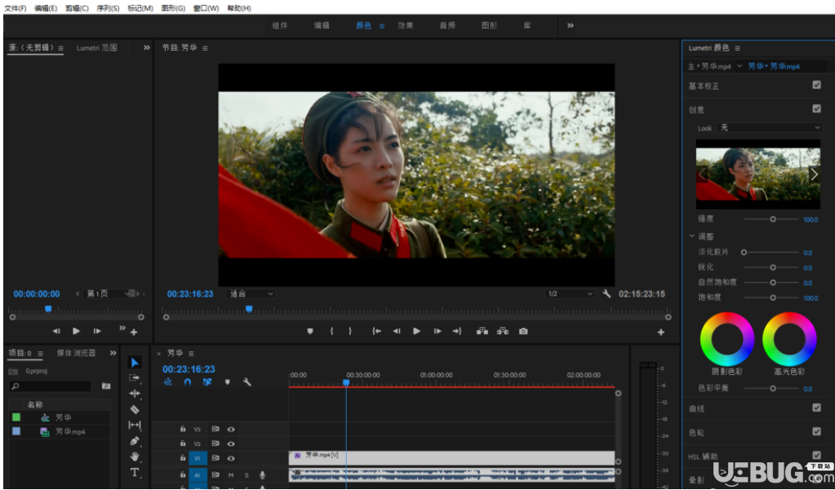Show more source panel tabs chevron

(146, 48)
